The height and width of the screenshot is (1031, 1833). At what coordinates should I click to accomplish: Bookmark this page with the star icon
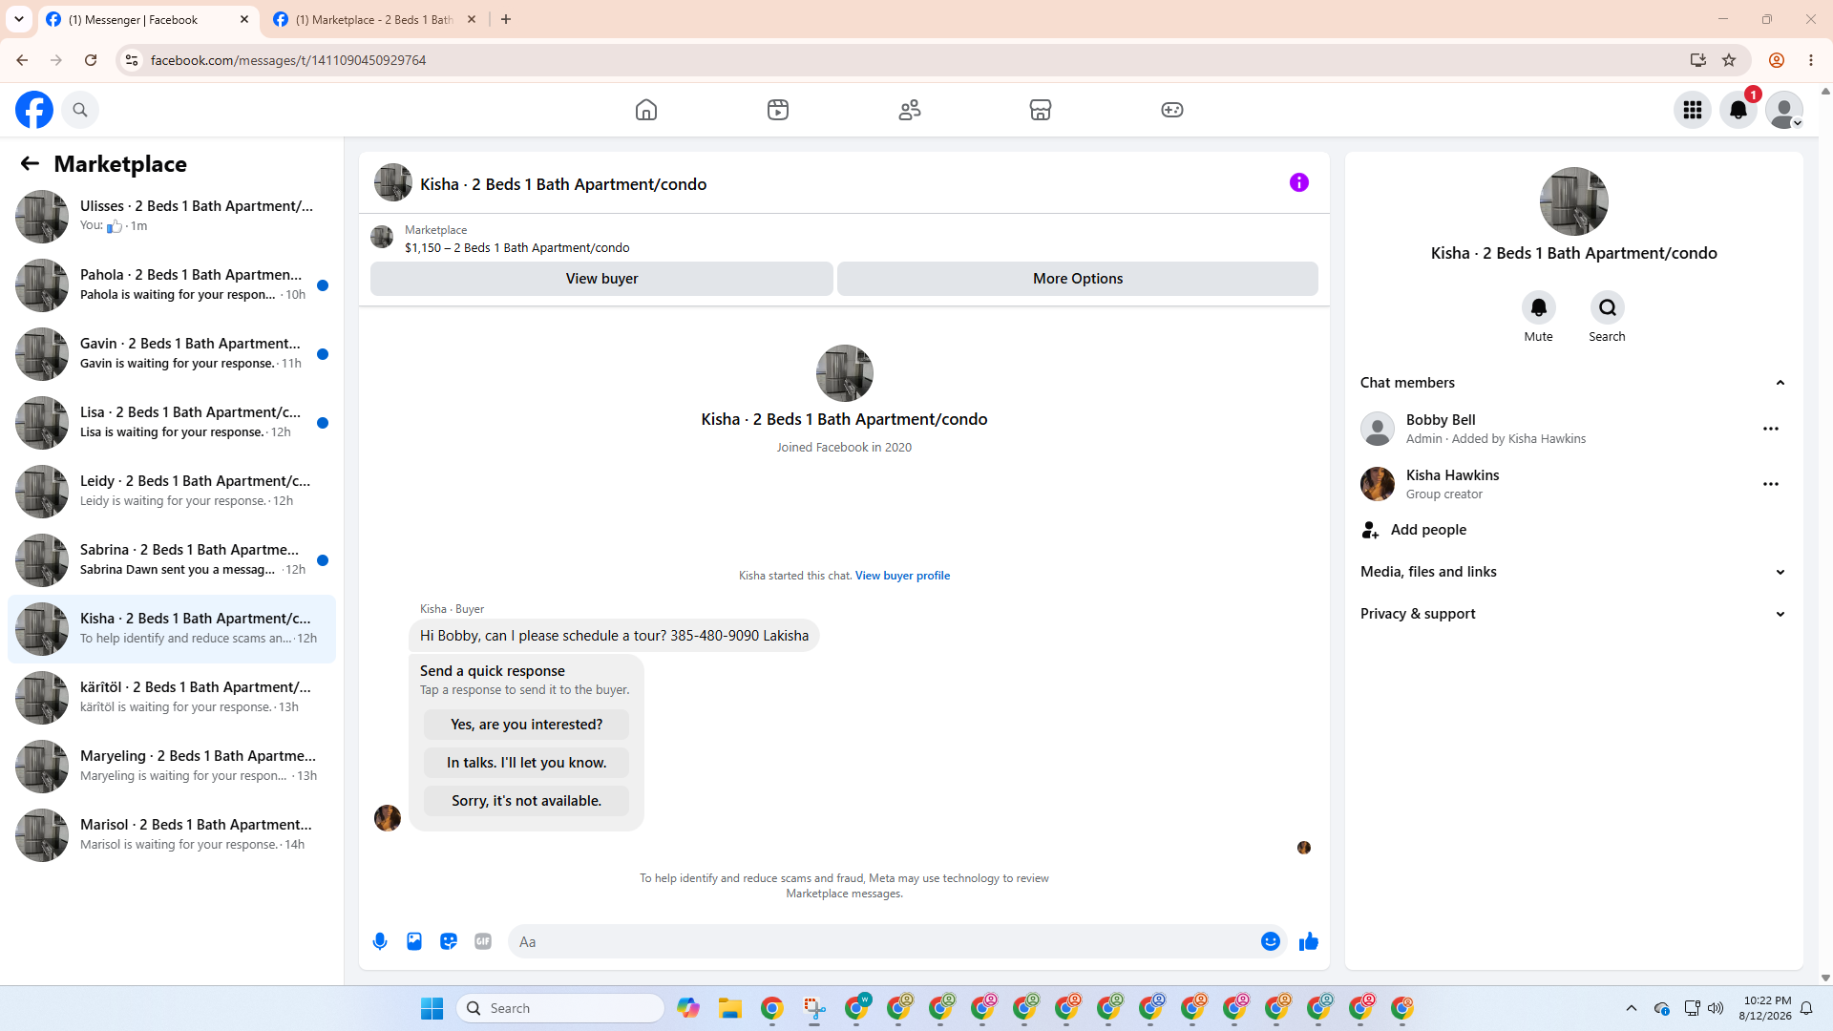pyautogui.click(x=1729, y=60)
